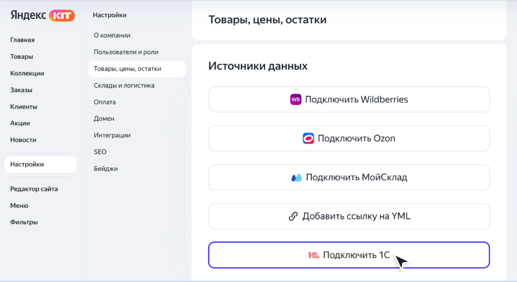
Task: Choose Подключить МойСклад option
Action: [x=349, y=177]
